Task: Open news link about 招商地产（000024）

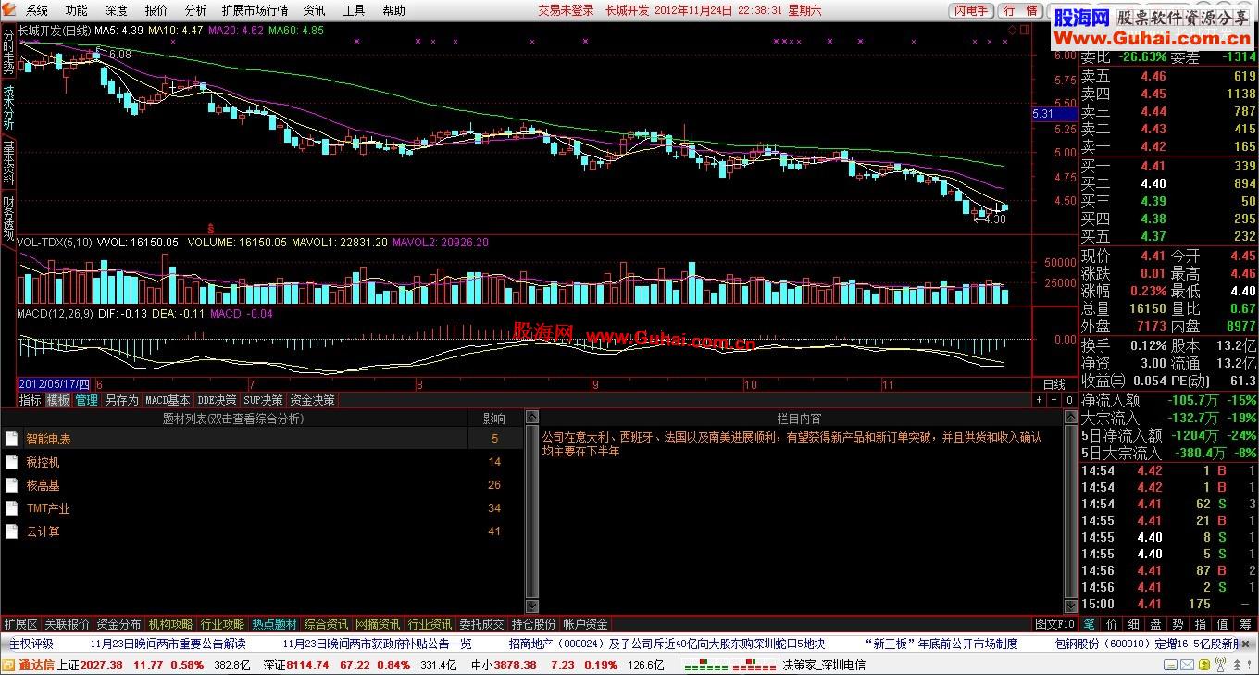Action: coord(667,644)
